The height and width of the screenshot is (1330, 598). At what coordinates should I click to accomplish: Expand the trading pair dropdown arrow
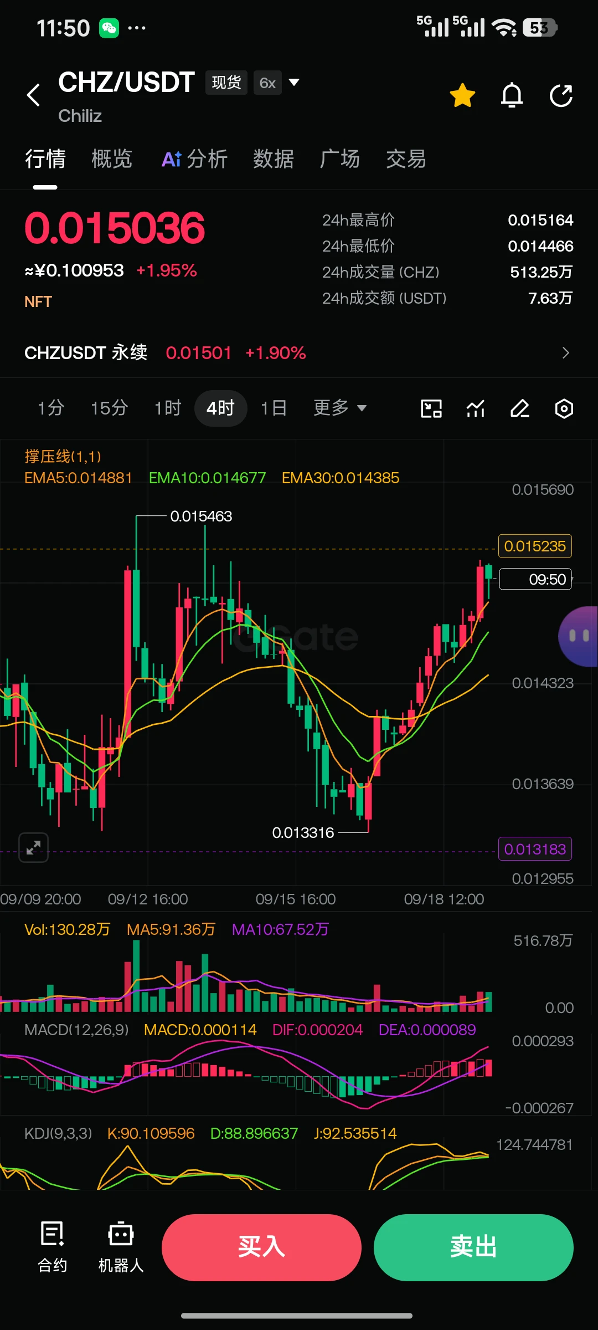(x=294, y=82)
